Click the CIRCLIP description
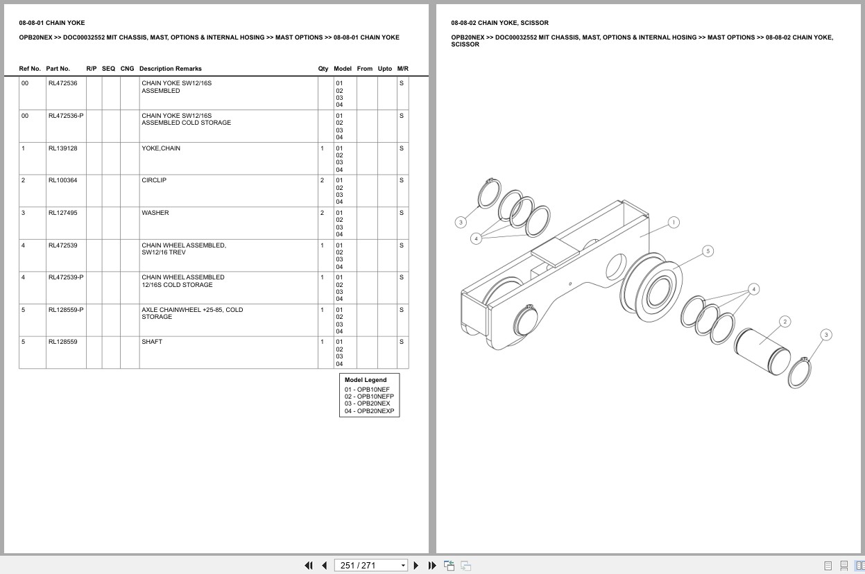 pos(154,180)
